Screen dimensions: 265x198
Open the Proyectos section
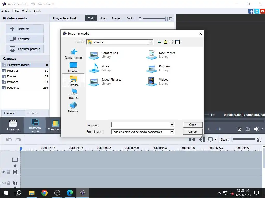13,125
